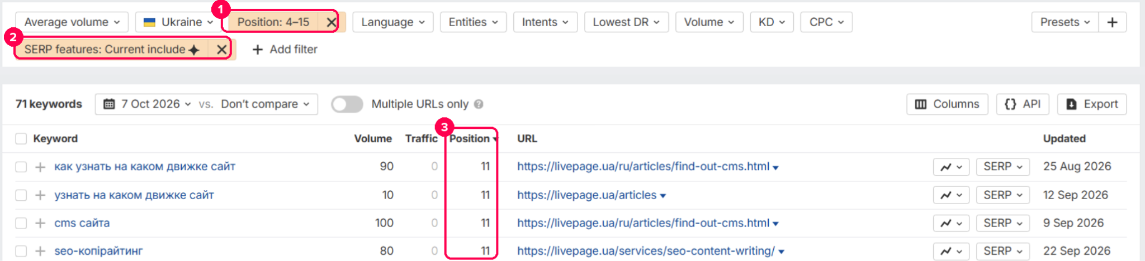Check the 'узнать на каком движке сайт' row
The image size is (1145, 261).
point(21,195)
